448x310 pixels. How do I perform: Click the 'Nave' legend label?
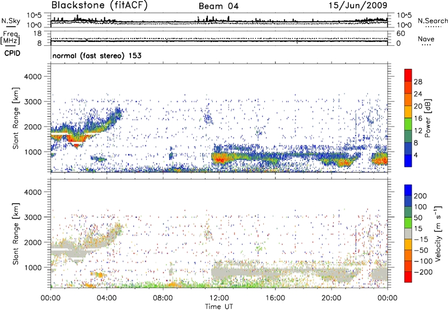(x=426, y=39)
